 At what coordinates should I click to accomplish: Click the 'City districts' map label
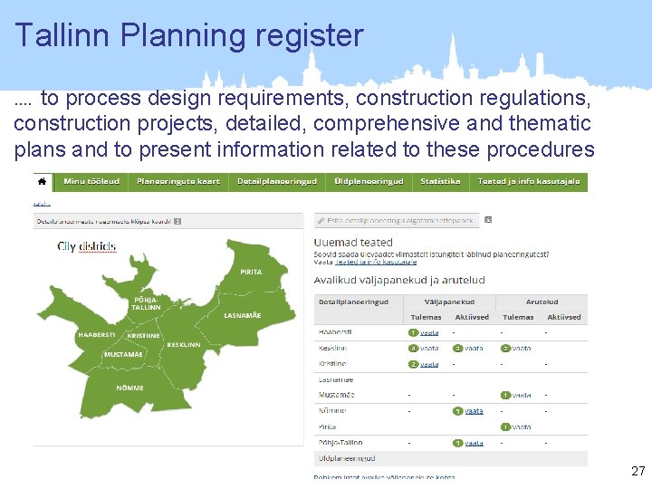coord(87,246)
